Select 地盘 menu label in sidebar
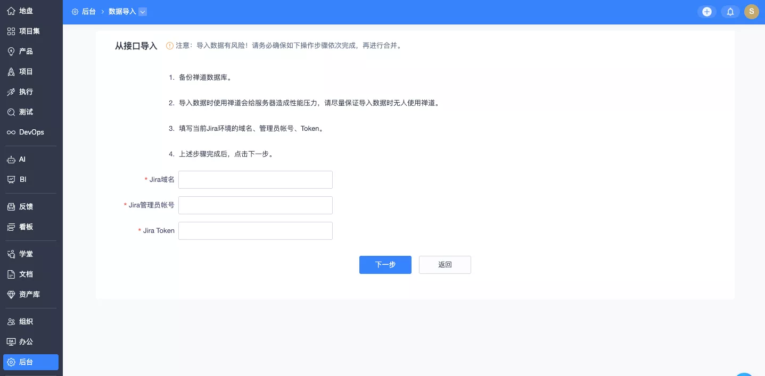Screen dimensions: 765x376 click(26, 11)
